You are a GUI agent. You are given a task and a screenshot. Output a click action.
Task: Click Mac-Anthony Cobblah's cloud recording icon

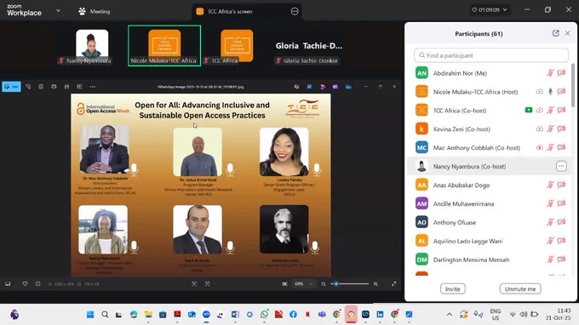[540, 147]
